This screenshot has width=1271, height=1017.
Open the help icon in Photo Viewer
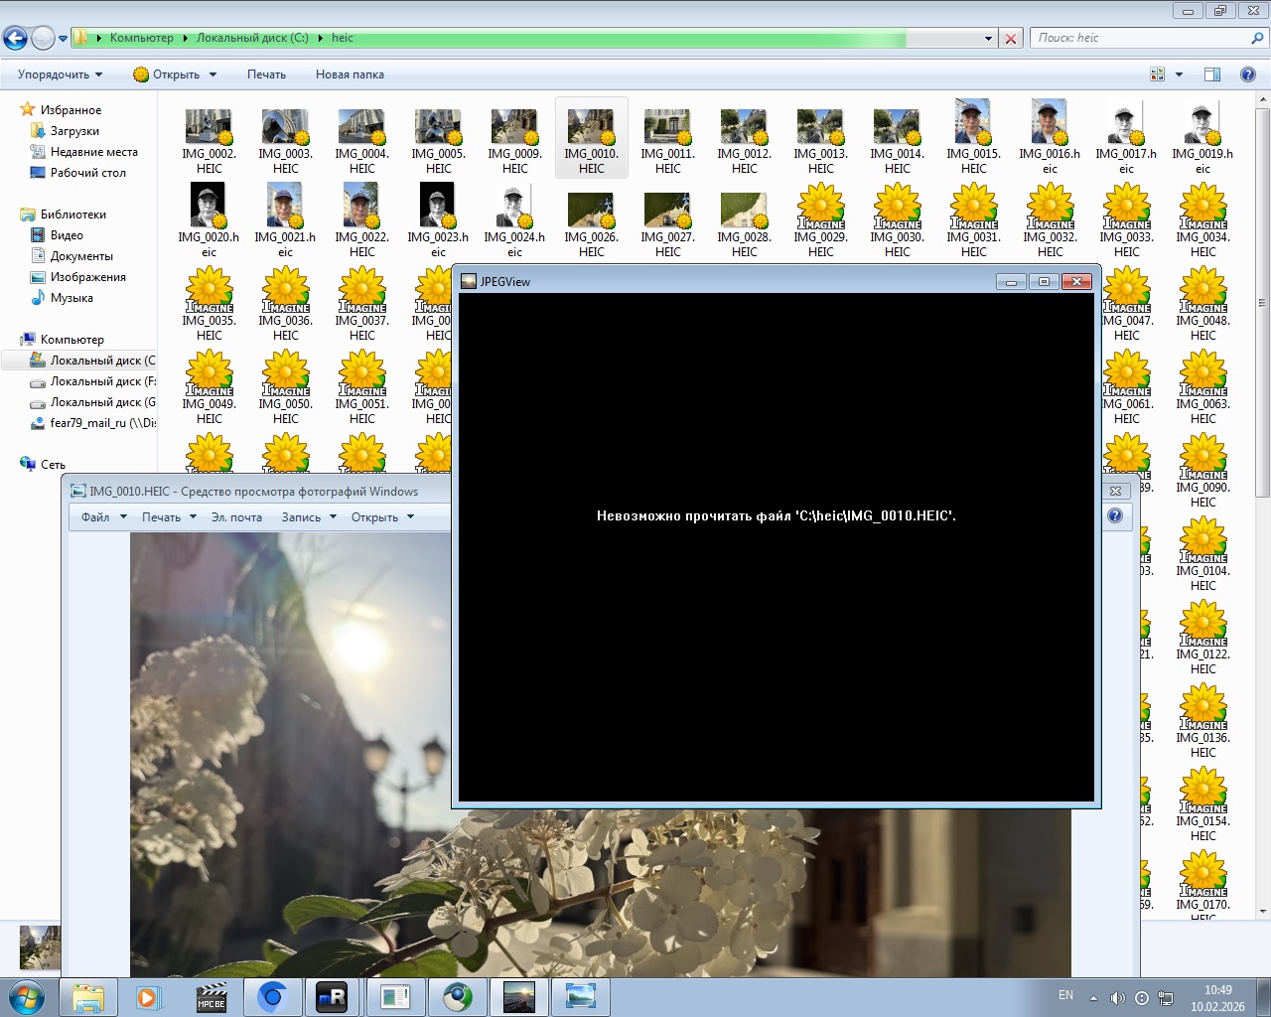pyautogui.click(x=1115, y=515)
